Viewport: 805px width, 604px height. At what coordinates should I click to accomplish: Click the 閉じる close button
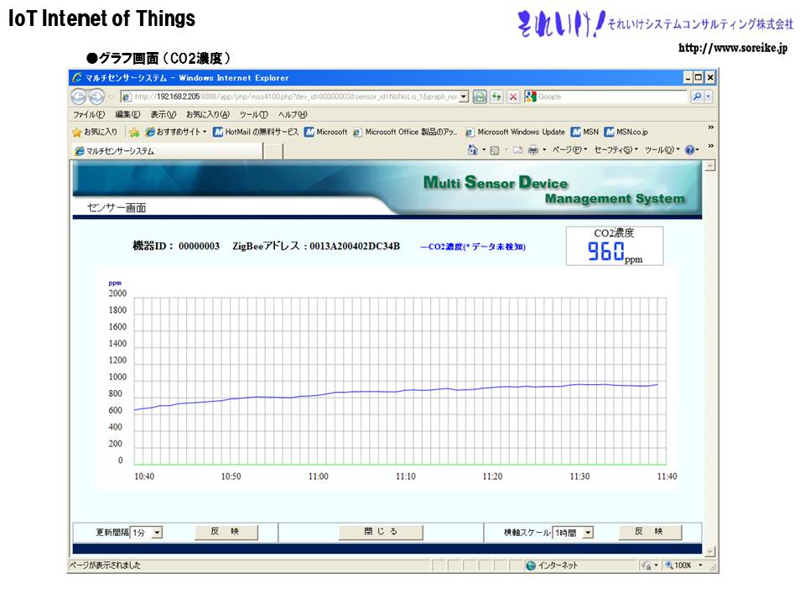point(381,532)
